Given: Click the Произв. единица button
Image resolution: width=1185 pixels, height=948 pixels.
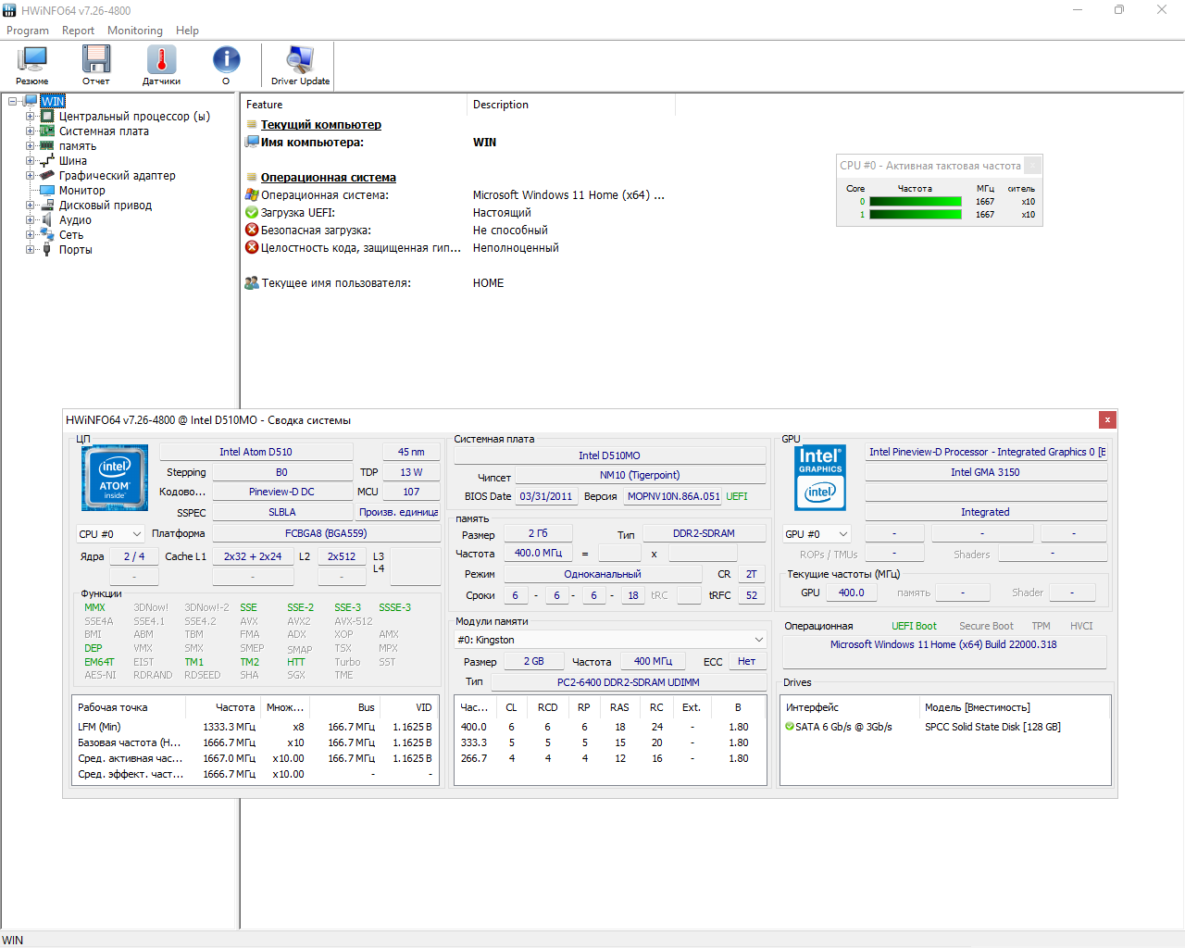Looking at the screenshot, I should [x=398, y=512].
